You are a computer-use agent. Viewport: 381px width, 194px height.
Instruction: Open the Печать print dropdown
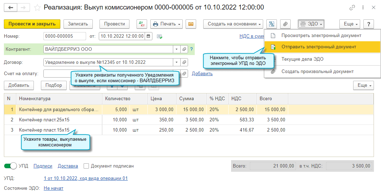167,24
